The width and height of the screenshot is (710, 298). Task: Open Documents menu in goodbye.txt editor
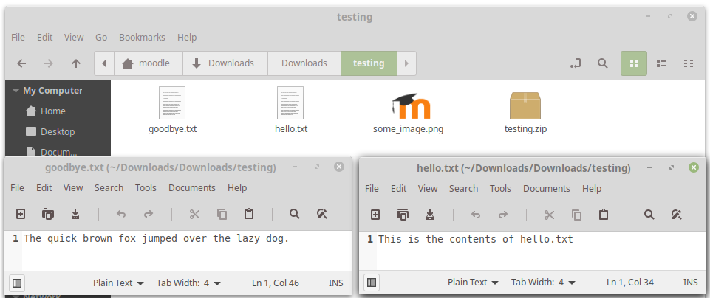192,187
